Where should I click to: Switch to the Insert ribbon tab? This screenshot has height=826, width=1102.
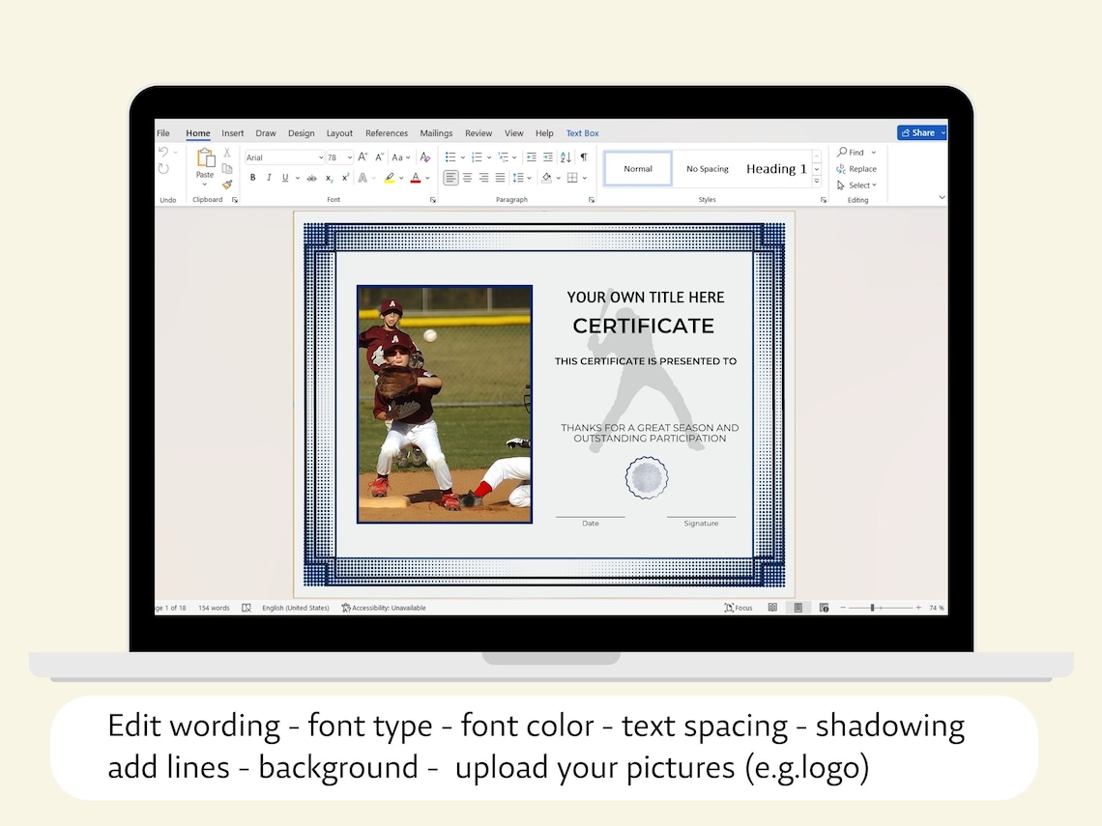point(232,133)
